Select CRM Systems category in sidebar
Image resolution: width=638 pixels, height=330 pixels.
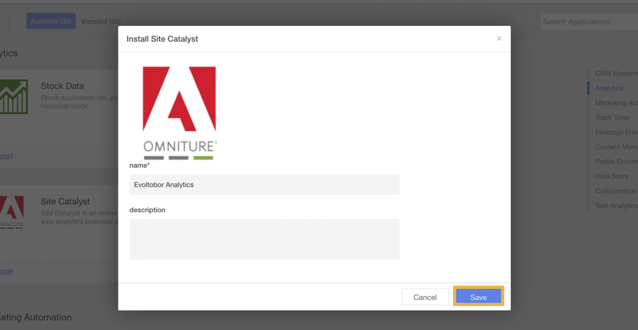[x=616, y=73]
